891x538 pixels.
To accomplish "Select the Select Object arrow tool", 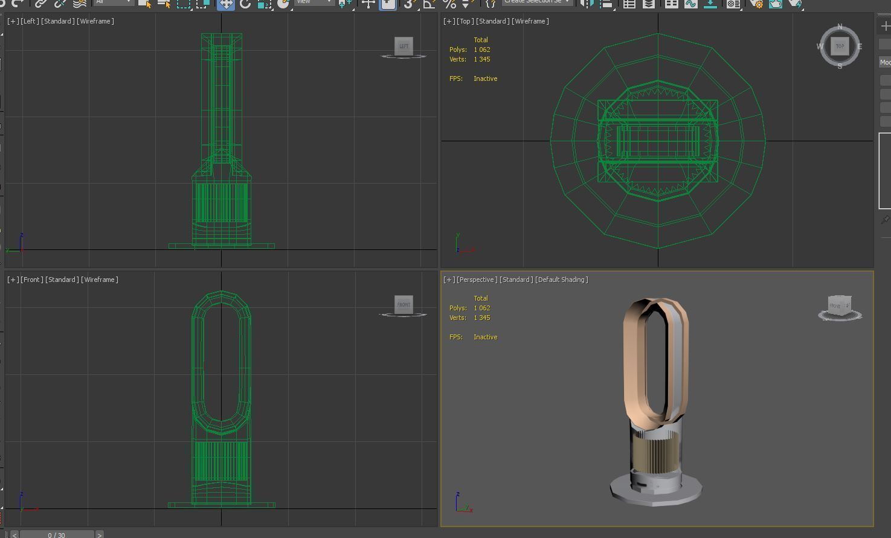I will point(145,5).
